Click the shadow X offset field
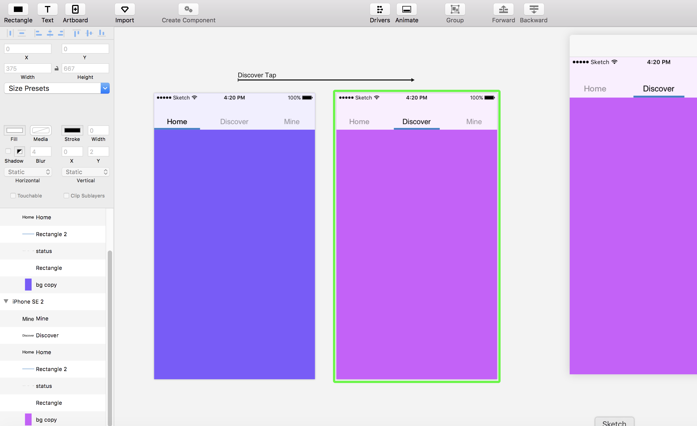The image size is (697, 426). 72,152
